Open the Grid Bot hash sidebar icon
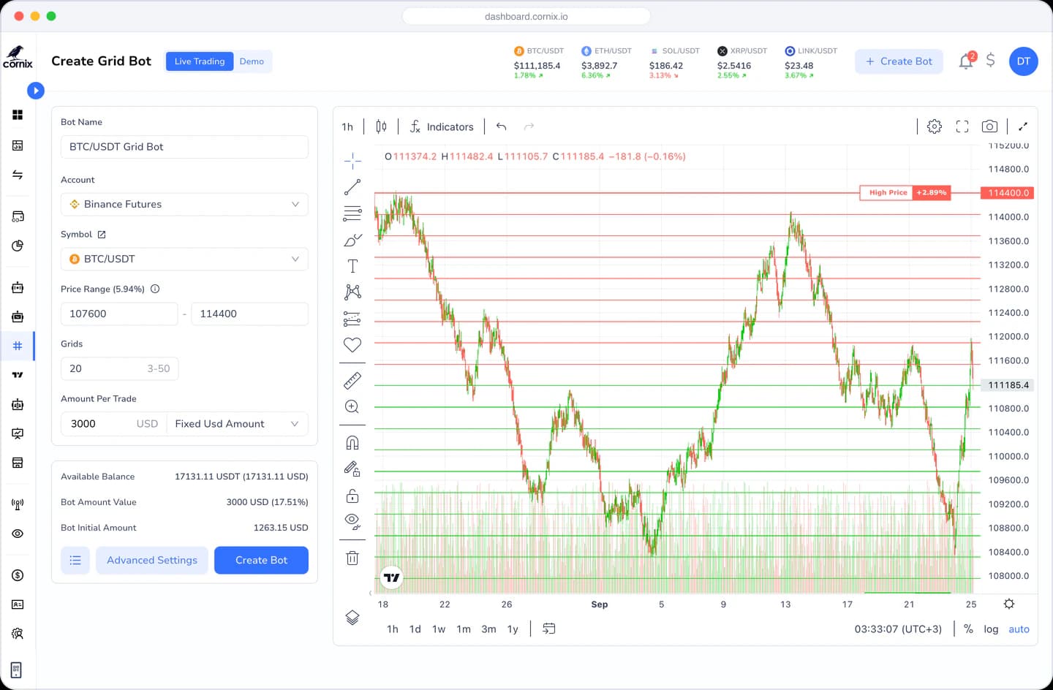The height and width of the screenshot is (690, 1053). tap(18, 346)
